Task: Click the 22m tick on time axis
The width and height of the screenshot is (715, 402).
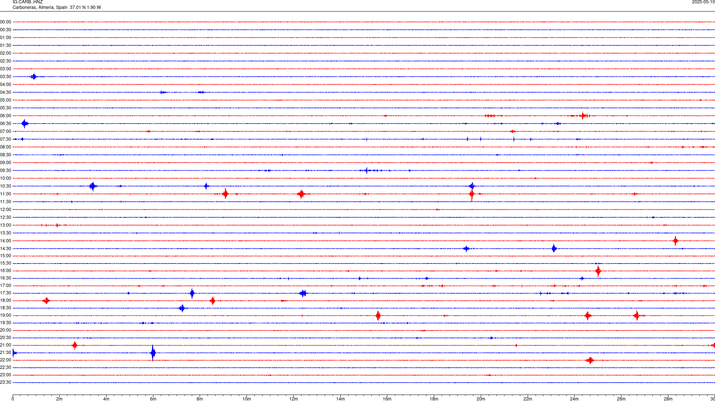Action: click(x=527, y=399)
